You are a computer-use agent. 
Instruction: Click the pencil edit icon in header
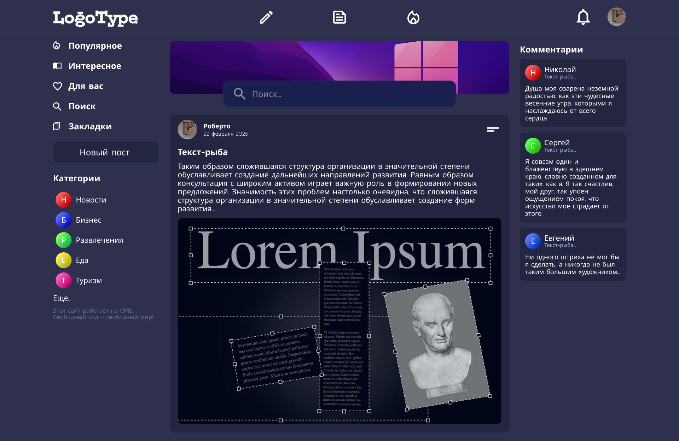point(266,17)
